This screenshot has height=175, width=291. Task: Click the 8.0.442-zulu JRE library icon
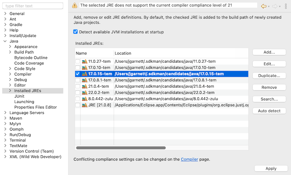(84, 99)
